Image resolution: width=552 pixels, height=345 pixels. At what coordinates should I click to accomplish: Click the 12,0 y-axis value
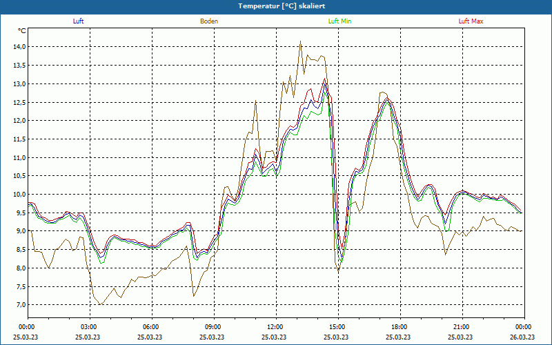pos(19,121)
